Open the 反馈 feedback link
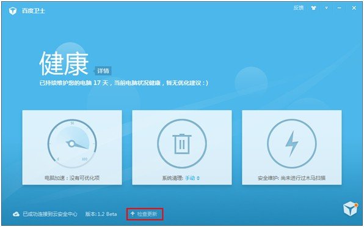 click(x=299, y=8)
